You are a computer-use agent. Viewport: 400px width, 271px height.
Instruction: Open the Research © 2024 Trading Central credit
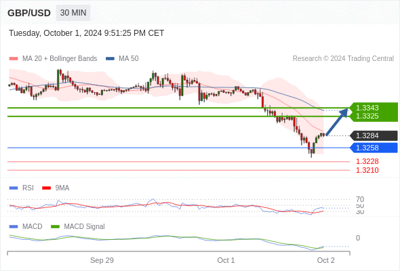(x=343, y=59)
